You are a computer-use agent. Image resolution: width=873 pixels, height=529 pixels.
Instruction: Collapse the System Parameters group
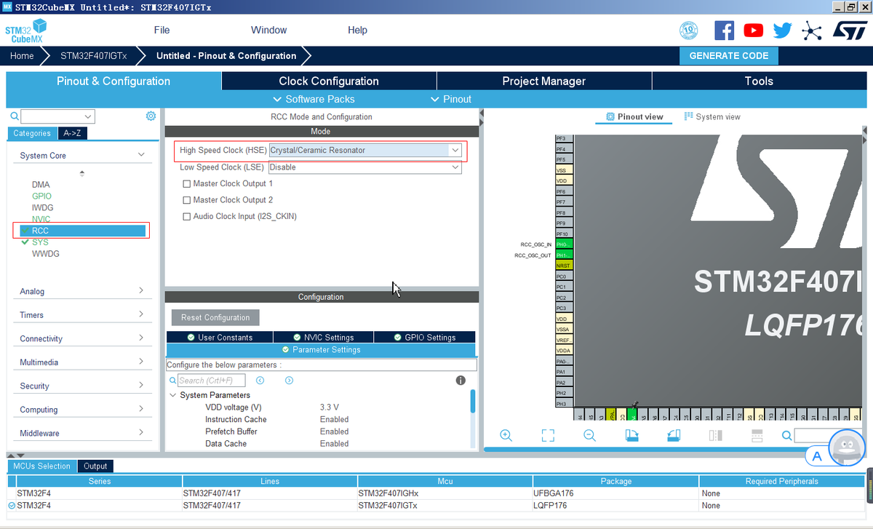point(173,395)
